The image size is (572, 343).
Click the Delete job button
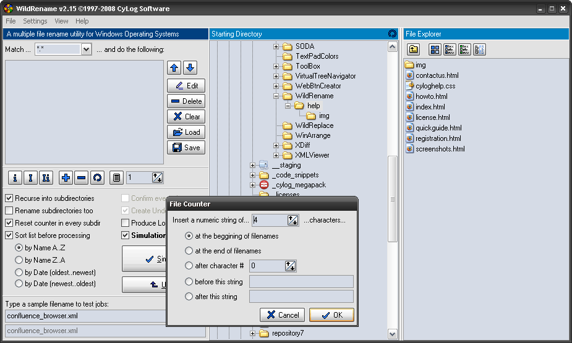(186, 101)
